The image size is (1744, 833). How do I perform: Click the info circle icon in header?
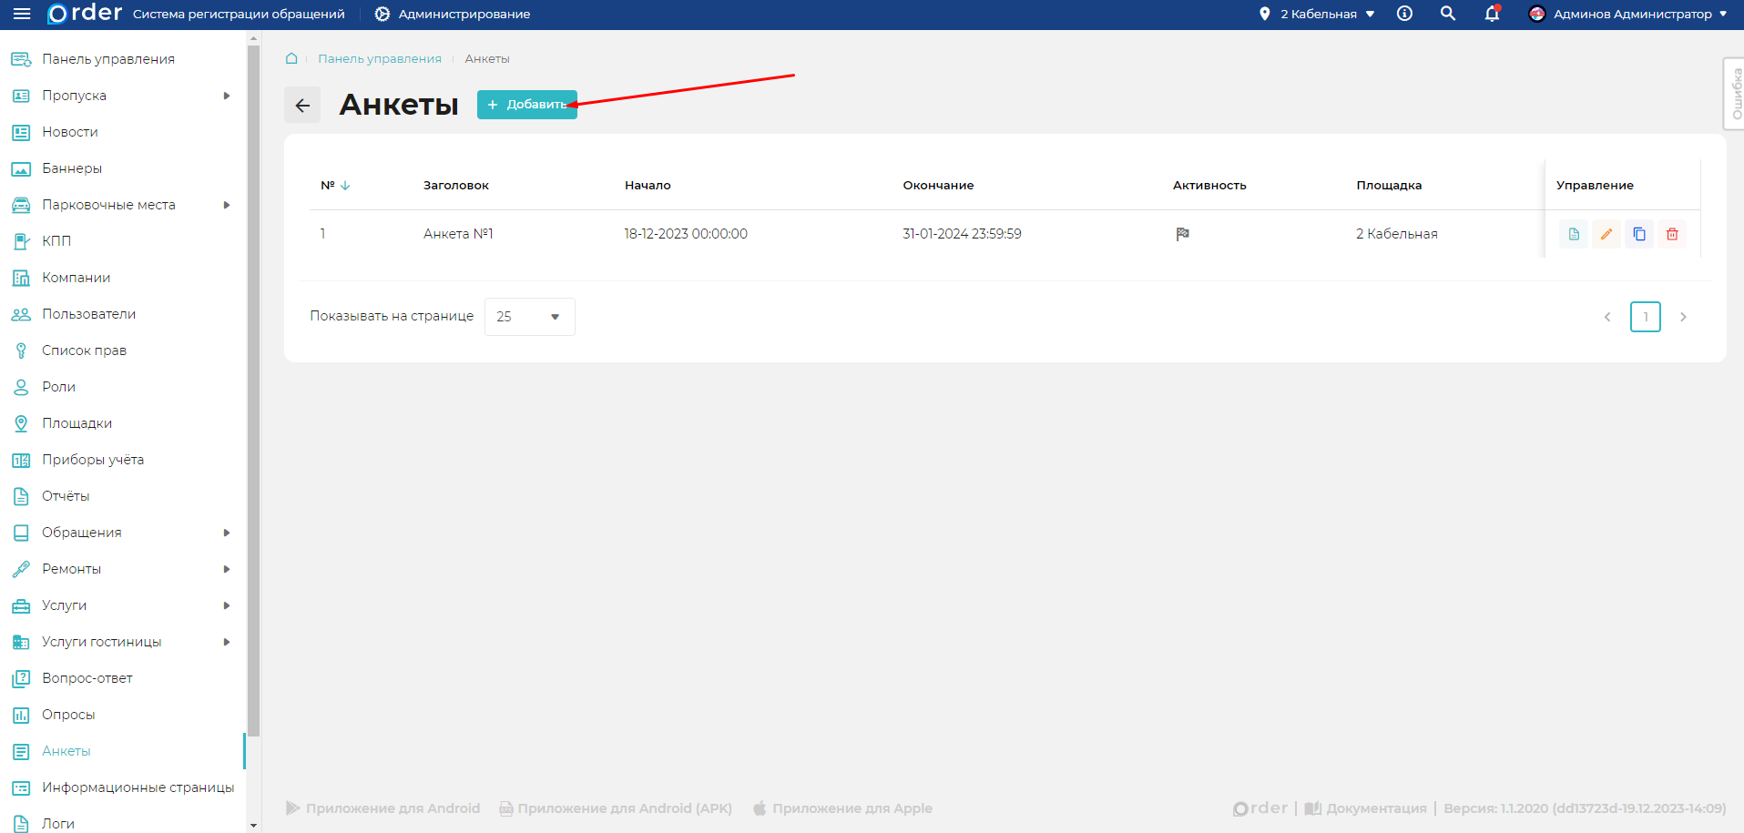pos(1404,14)
